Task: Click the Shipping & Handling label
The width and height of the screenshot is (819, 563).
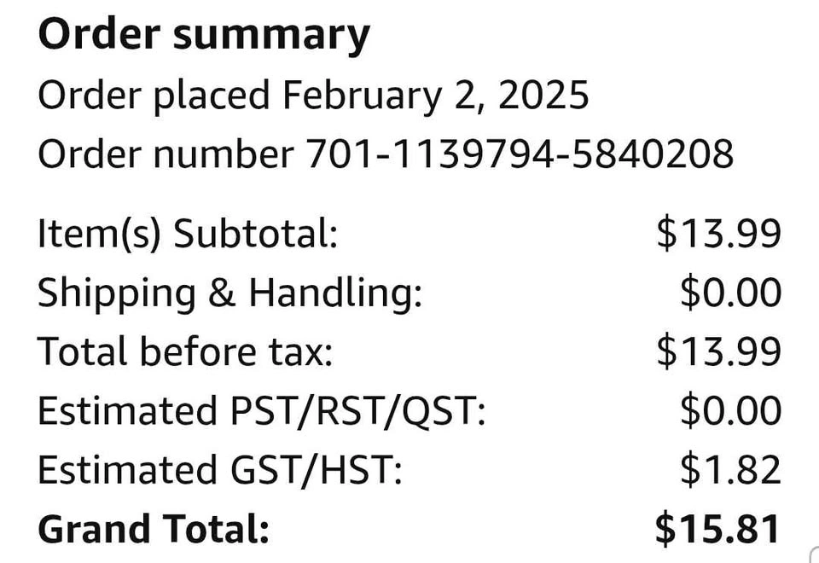Action: pyautogui.click(x=229, y=293)
